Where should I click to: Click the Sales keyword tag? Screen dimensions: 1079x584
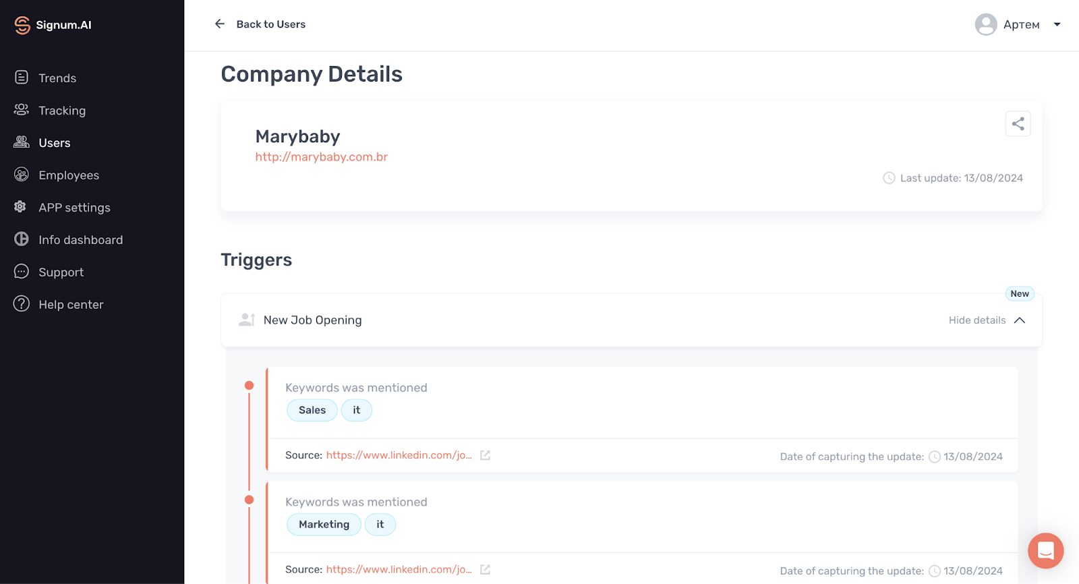pyautogui.click(x=312, y=410)
